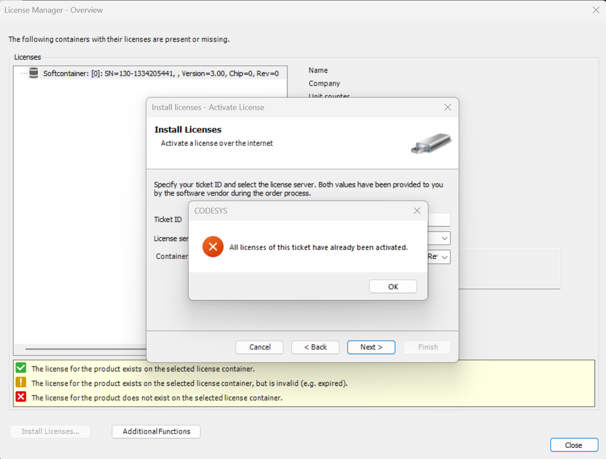Click the red error icon in CODESYS dialog
The width and height of the screenshot is (606, 459).
213,246
